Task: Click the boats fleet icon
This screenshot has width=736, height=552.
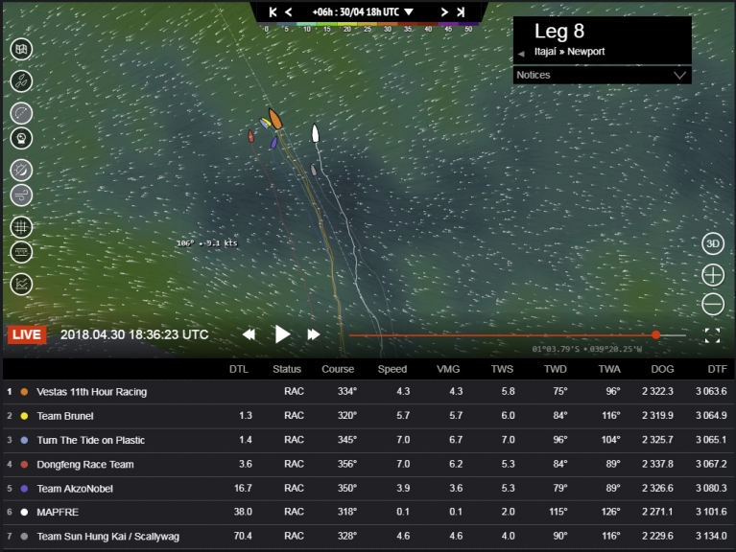Action: point(22,81)
